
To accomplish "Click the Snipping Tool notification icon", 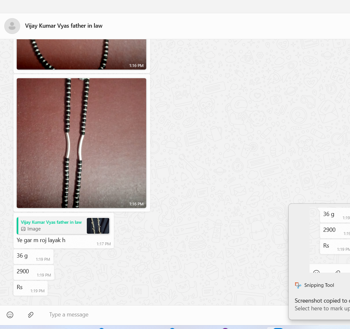I will [x=298, y=285].
